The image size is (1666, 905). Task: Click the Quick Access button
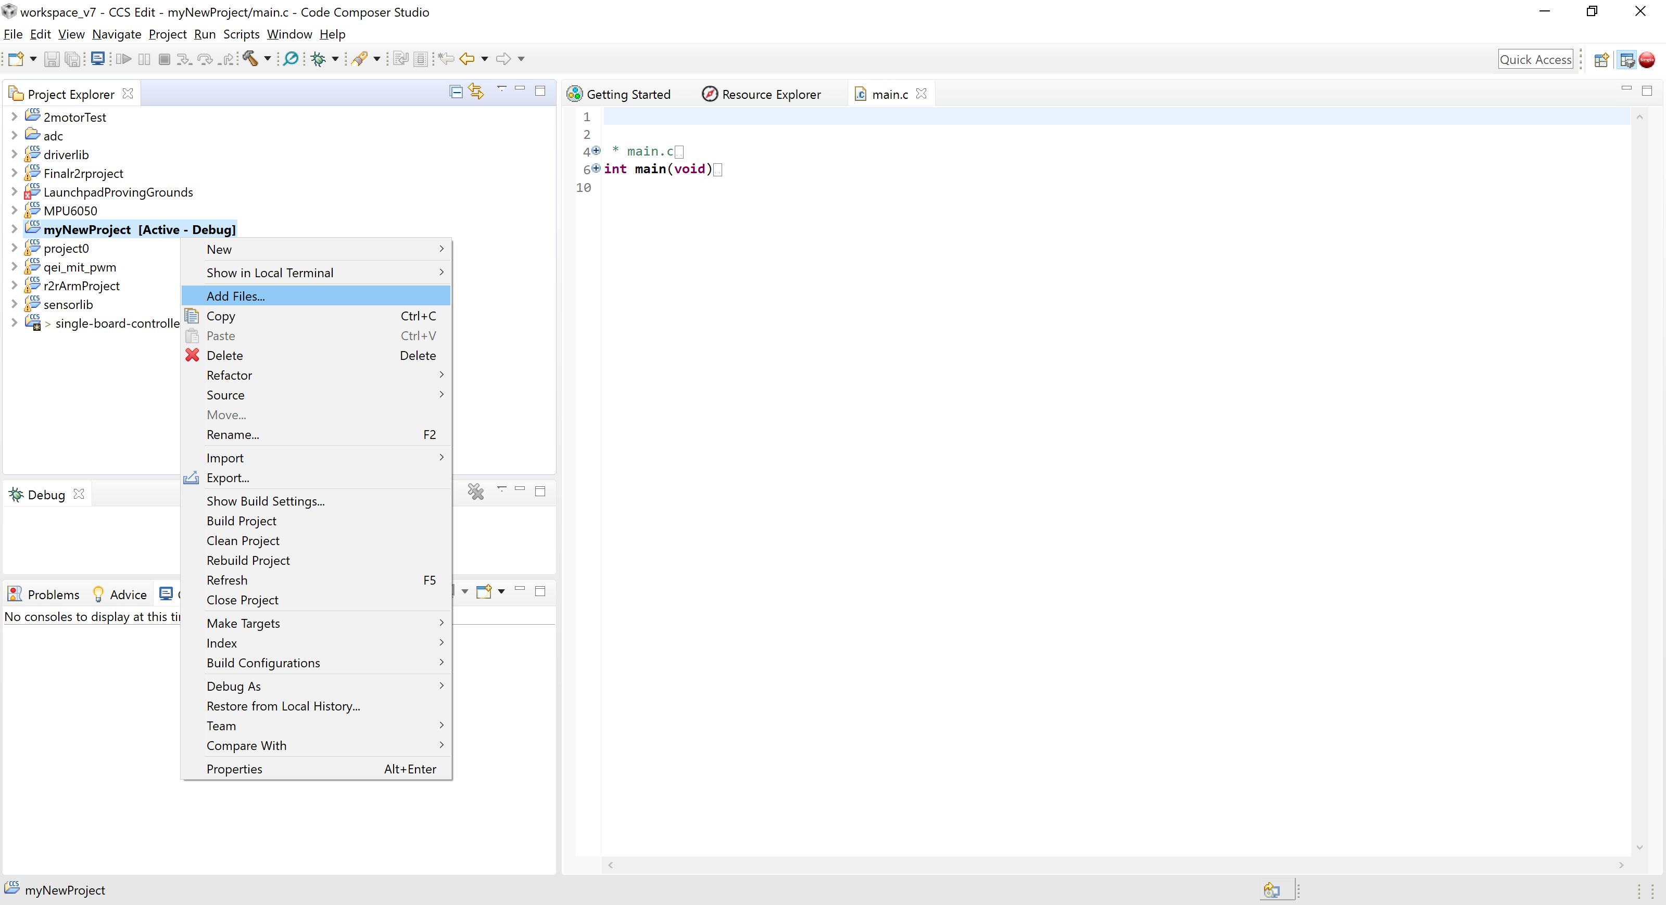1536,59
